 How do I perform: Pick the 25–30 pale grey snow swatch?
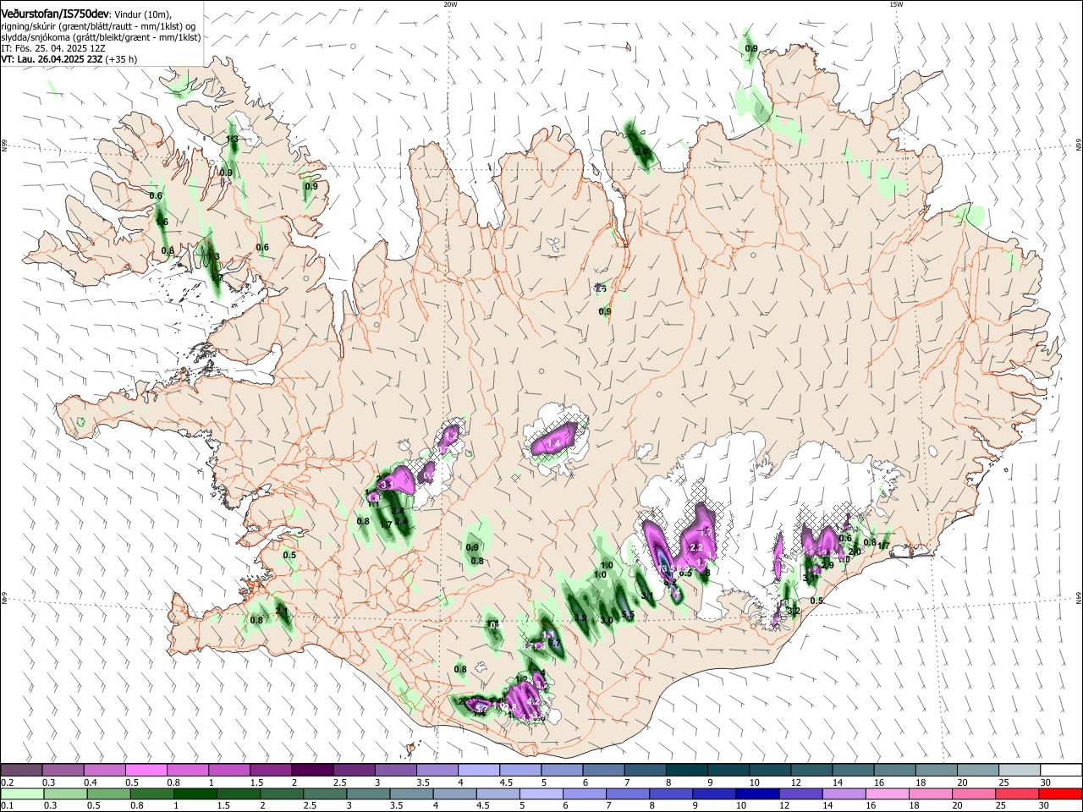(1020, 770)
